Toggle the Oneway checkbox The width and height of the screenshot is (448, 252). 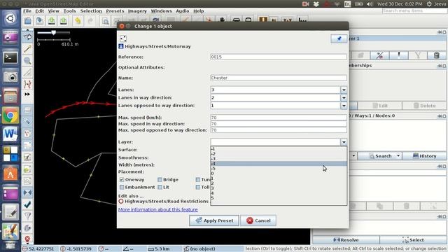122,180
